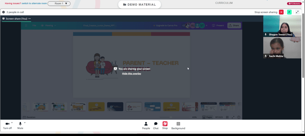305x136 pixels.
Task: Expand the call to fullscreen
Action: point(297,12)
